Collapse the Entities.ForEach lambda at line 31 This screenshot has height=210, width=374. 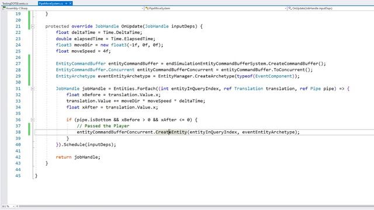click(33, 89)
